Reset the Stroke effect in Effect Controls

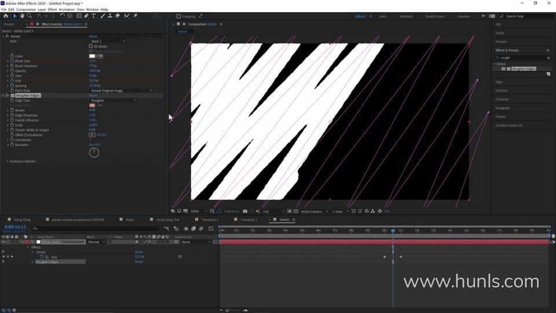pos(93,36)
